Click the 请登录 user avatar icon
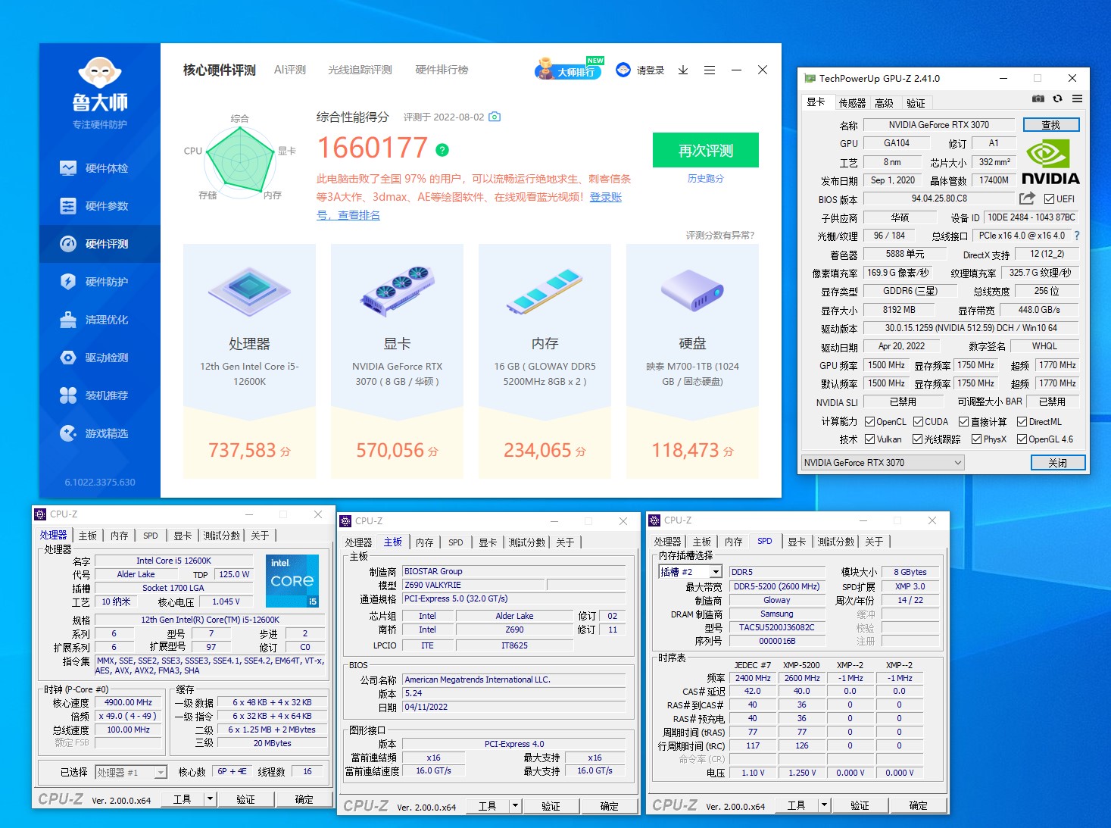The height and width of the screenshot is (828, 1111). coord(623,70)
